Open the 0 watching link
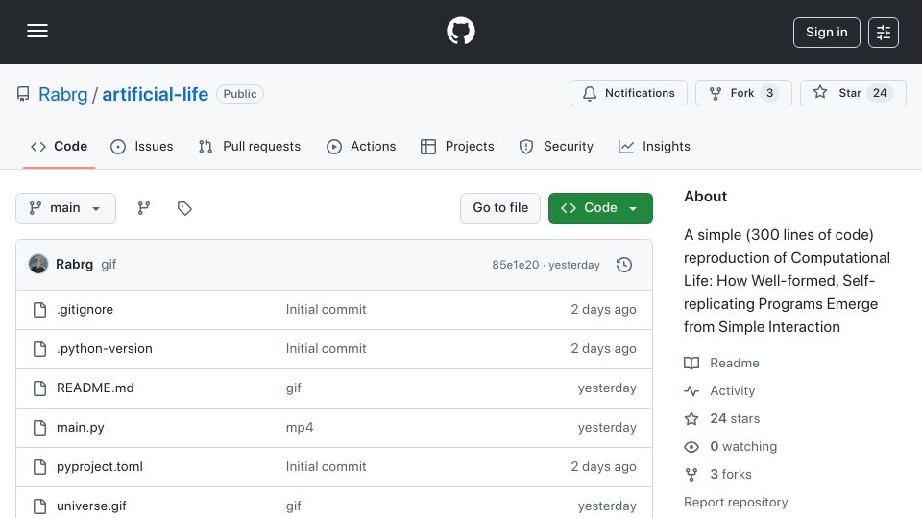 tap(743, 447)
